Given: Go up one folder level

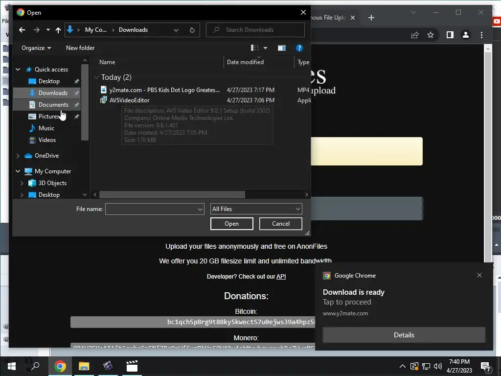Looking at the screenshot, I should click(x=58, y=30).
